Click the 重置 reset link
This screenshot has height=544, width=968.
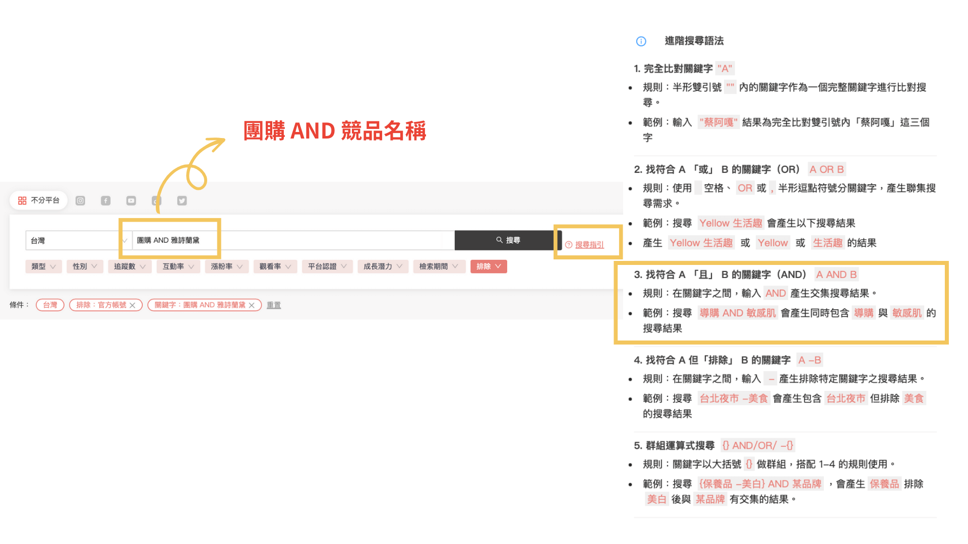[x=274, y=305]
